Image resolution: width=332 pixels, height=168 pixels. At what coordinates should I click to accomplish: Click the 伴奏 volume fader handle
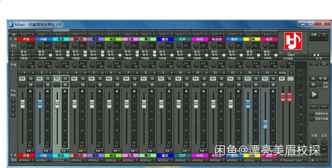coord(22,104)
